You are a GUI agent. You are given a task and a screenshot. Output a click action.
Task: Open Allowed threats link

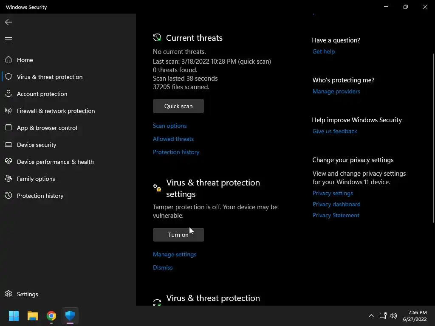click(x=173, y=139)
